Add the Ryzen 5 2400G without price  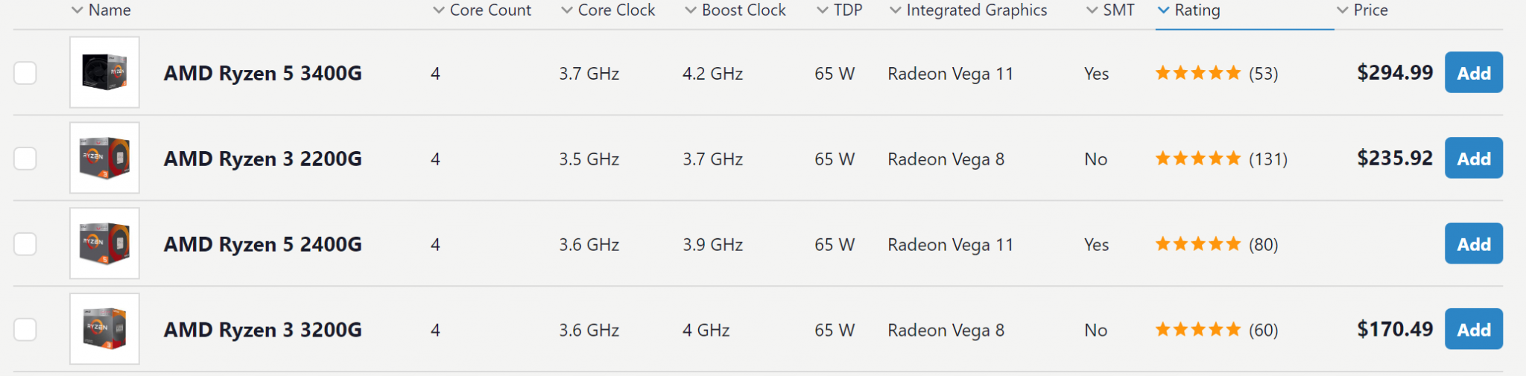1474,244
